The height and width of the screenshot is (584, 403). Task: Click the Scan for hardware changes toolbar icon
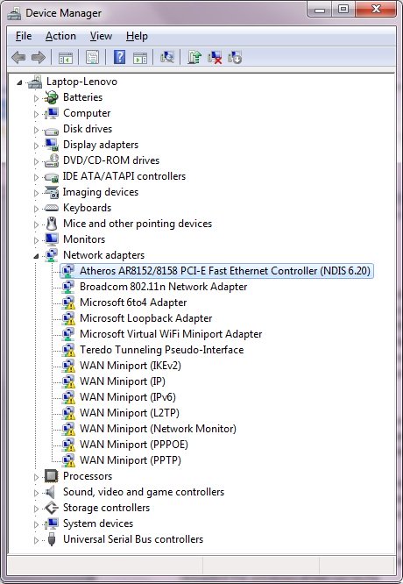[167, 57]
